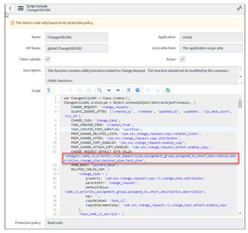Click the faded icon right of save

point(157,90)
